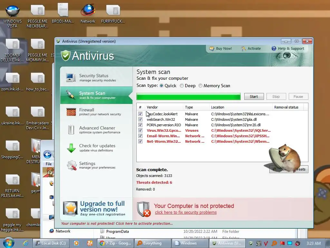Uncheck the PlayCodec.lookAlert threat checkbox
330x248 pixels.
[x=141, y=114]
